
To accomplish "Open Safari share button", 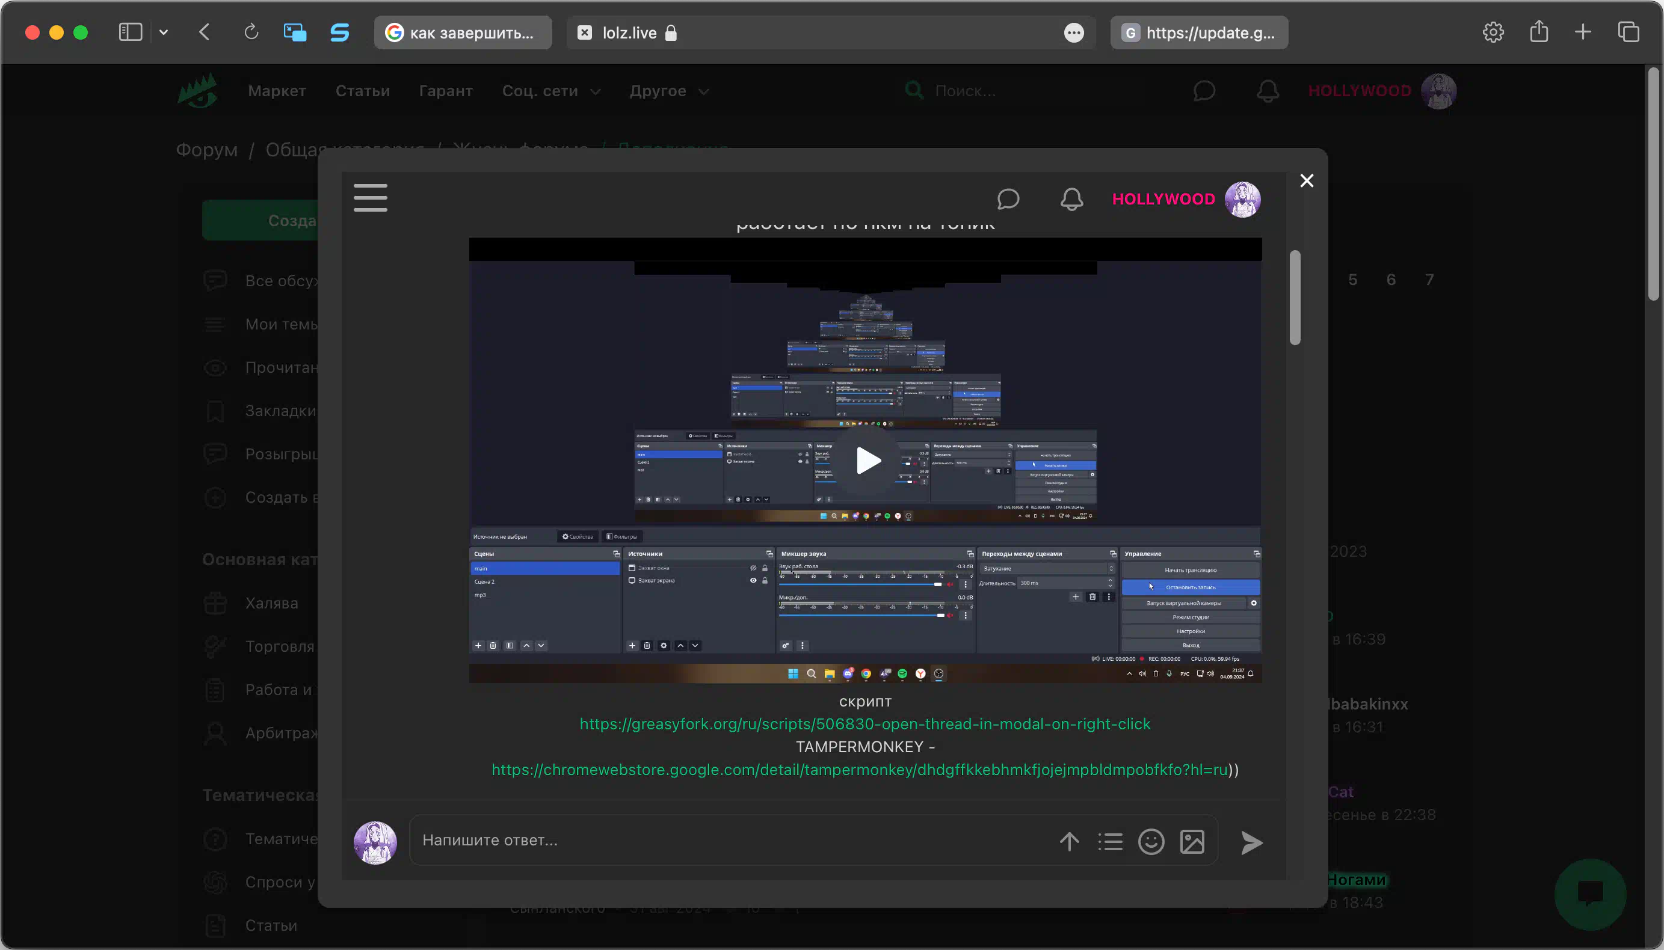I will click(x=1539, y=32).
